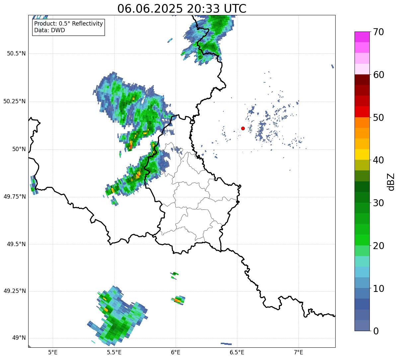
Task: Click the 6°E longitude label
Action: [x=176, y=352]
